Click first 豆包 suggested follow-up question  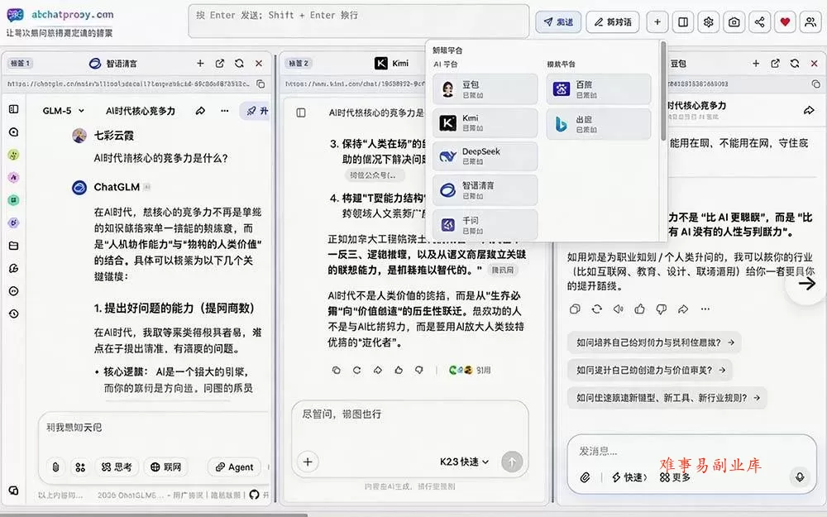(x=654, y=342)
